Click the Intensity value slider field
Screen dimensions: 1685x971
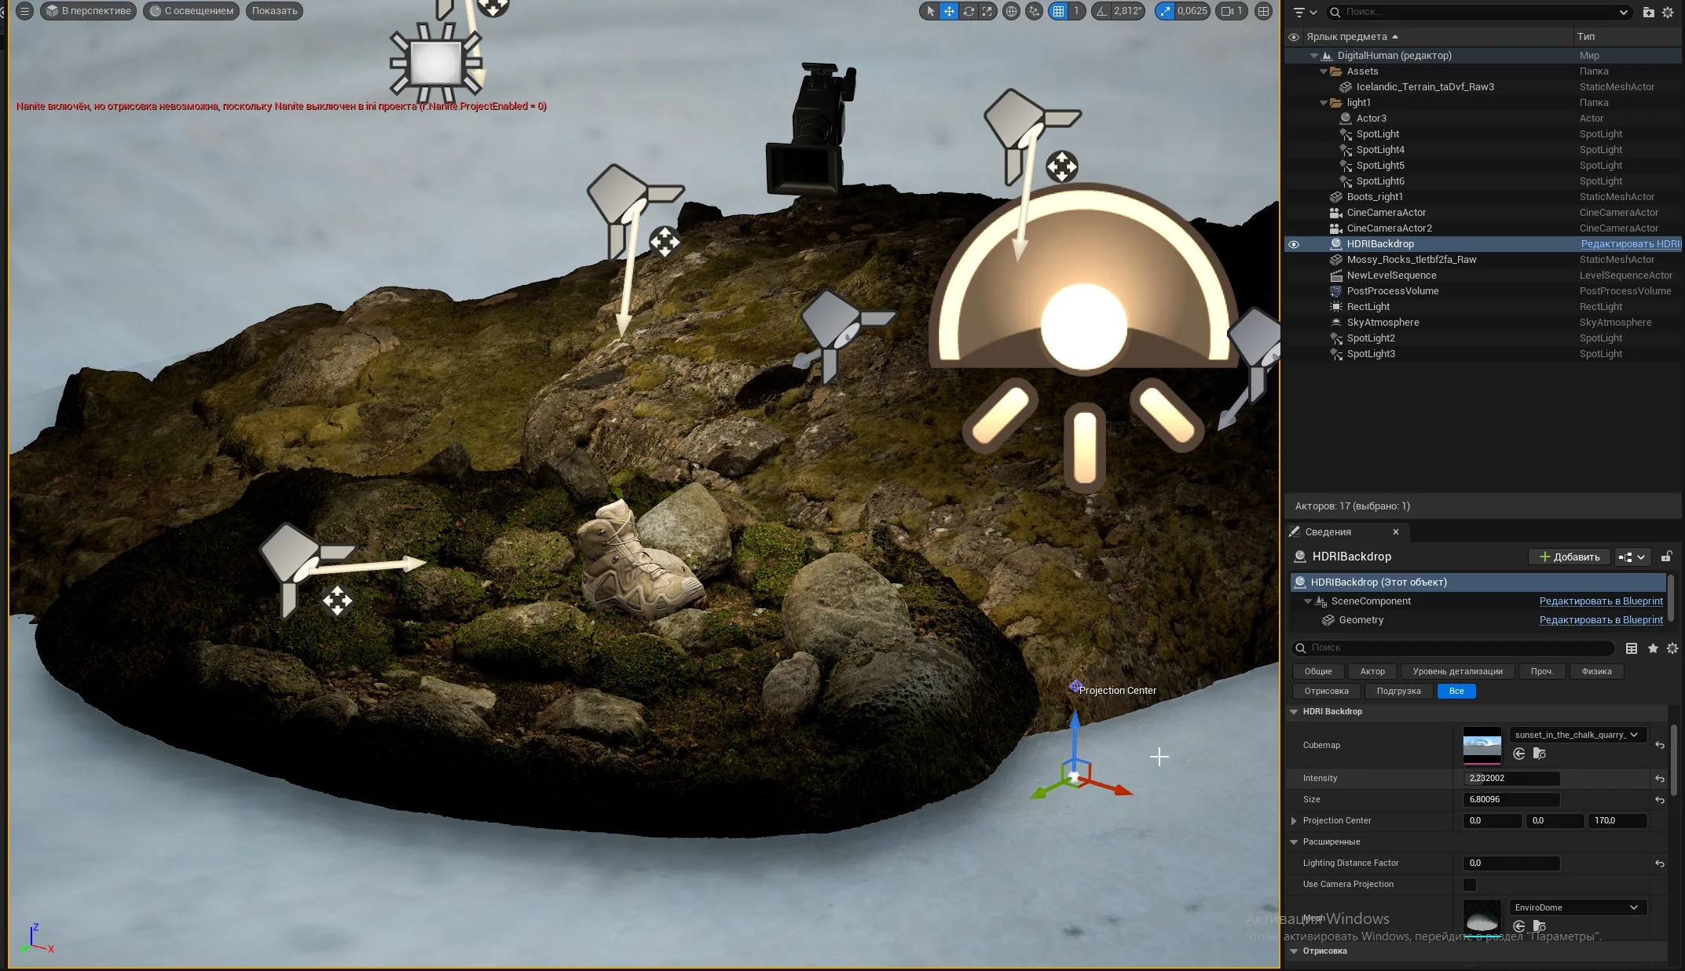(x=1511, y=779)
